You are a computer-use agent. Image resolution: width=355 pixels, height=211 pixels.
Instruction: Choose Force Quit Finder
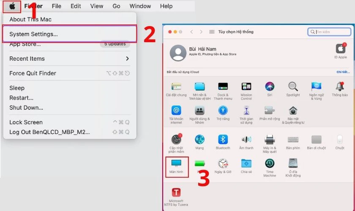(x=70, y=73)
